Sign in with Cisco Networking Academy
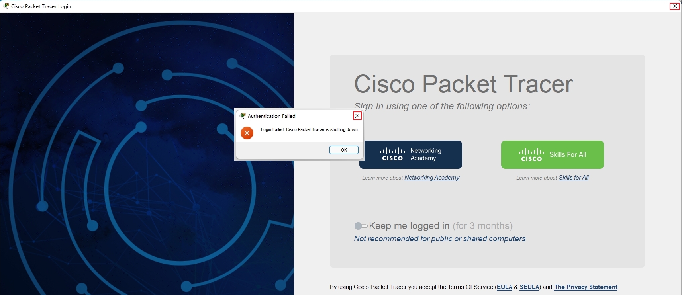Image resolution: width=682 pixels, height=295 pixels. click(411, 154)
